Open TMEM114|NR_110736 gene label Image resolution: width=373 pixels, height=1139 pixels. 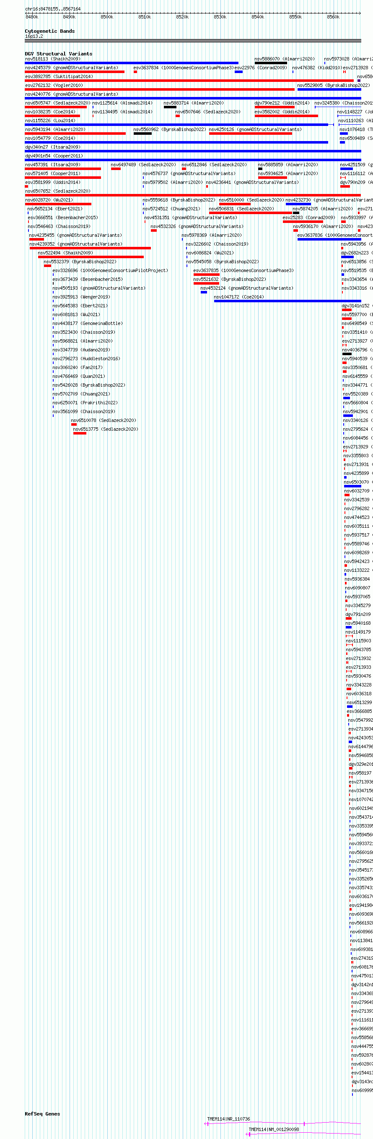(229, 1120)
